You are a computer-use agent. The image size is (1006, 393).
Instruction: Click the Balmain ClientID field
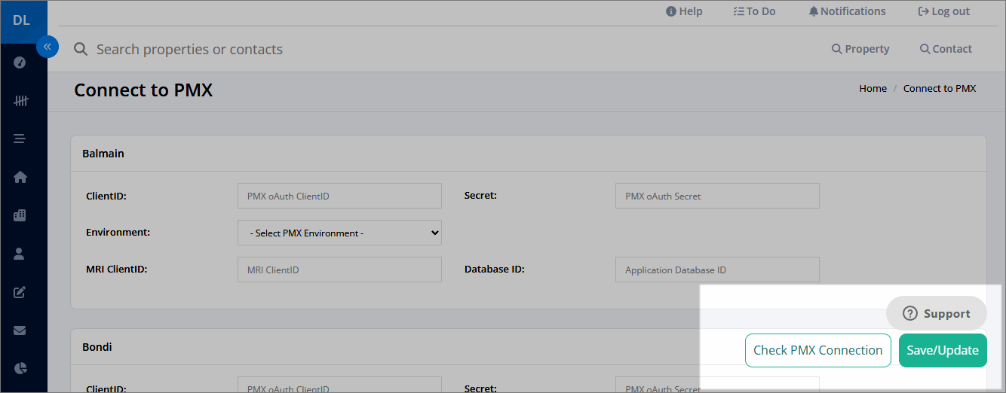click(339, 196)
